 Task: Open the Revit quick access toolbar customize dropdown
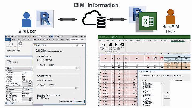pyautogui.click(x=62, y=36)
